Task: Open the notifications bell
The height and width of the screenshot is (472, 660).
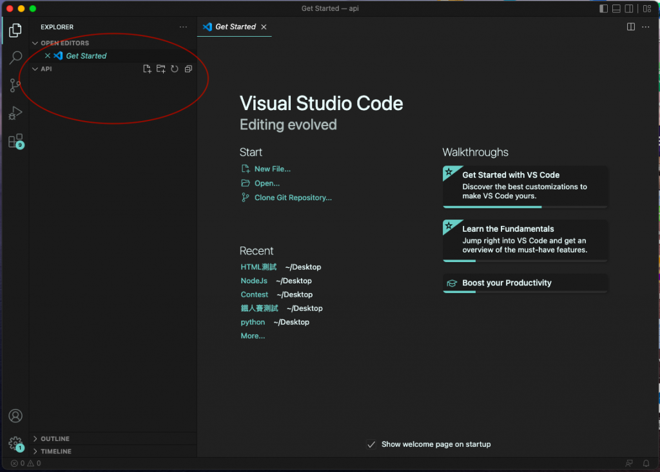Action: [x=646, y=463]
